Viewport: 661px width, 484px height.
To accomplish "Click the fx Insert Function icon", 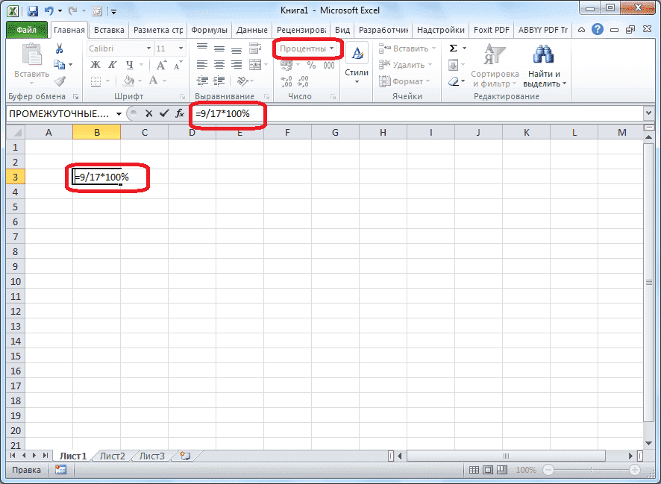I will 179,113.
